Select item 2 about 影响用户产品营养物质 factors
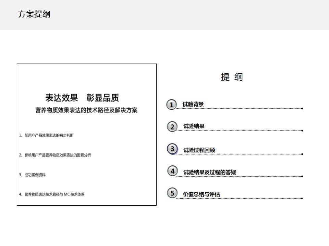Image resolution: width=329 pixels, height=246 pixels. tap(55, 155)
